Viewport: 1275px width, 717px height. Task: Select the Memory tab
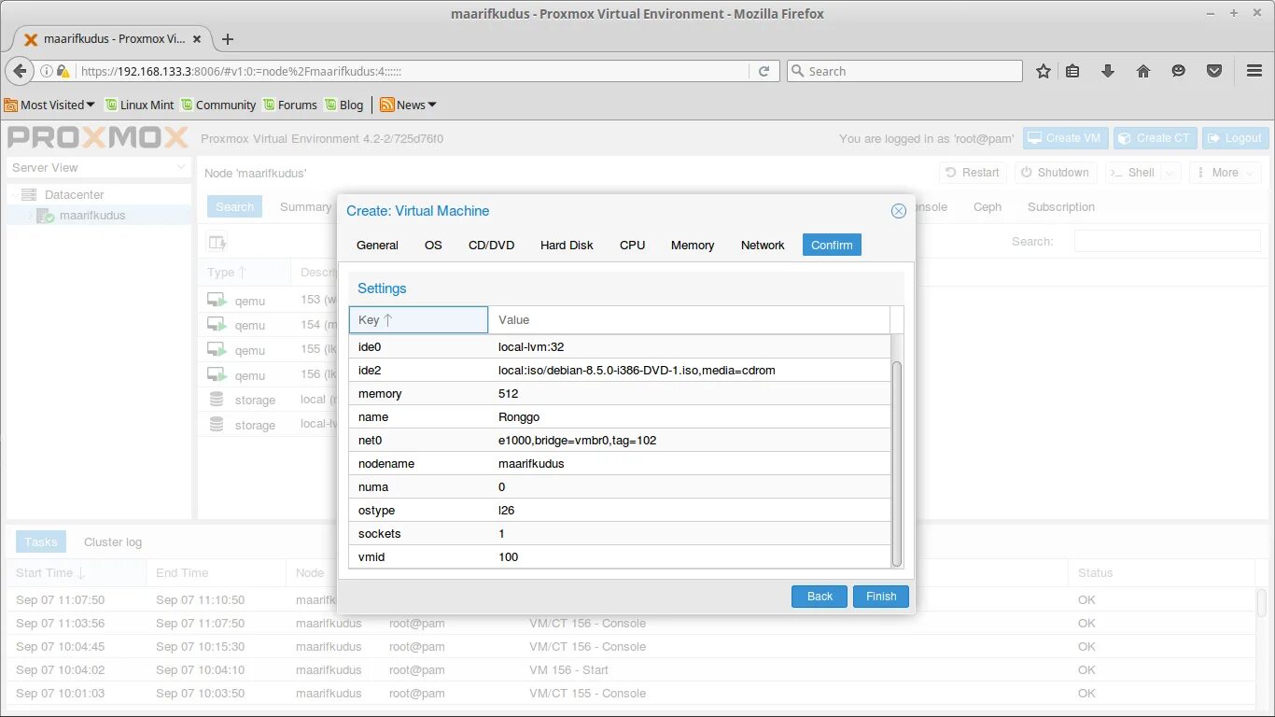693,245
